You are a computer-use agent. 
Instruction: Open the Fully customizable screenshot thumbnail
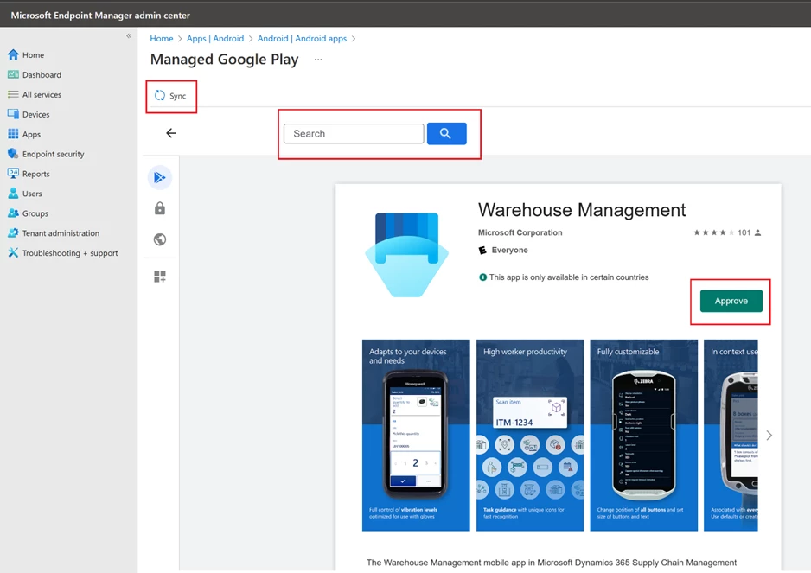pyautogui.click(x=643, y=435)
